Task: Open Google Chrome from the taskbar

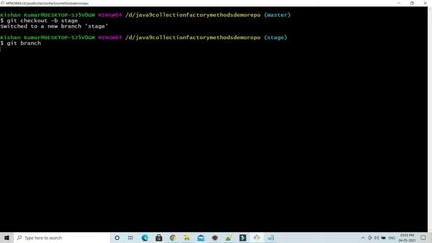Action: pos(173,238)
